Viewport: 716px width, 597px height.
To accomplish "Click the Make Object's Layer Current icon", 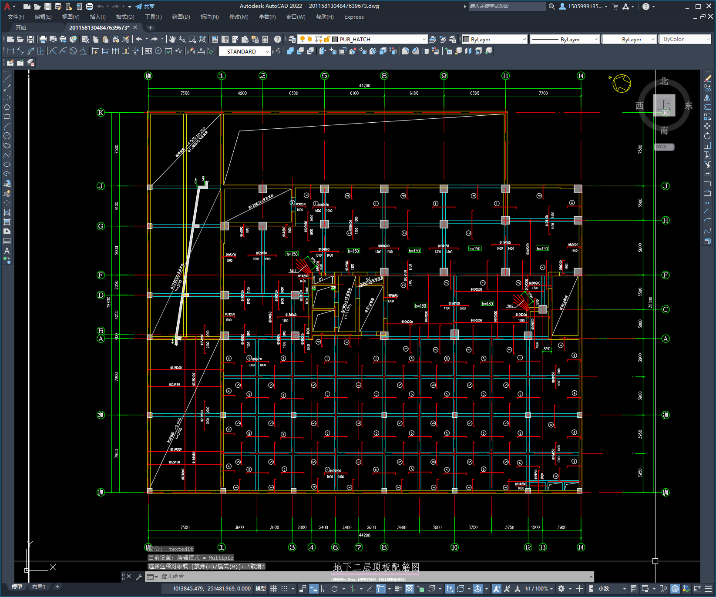I will pyautogui.click(x=433, y=39).
